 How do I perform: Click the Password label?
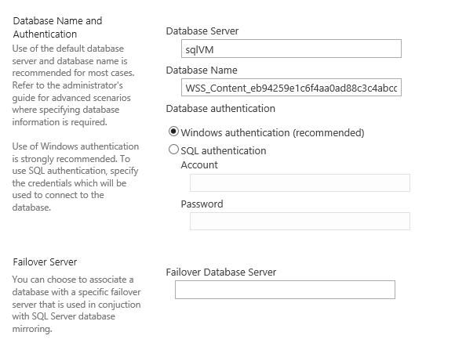[x=202, y=204]
